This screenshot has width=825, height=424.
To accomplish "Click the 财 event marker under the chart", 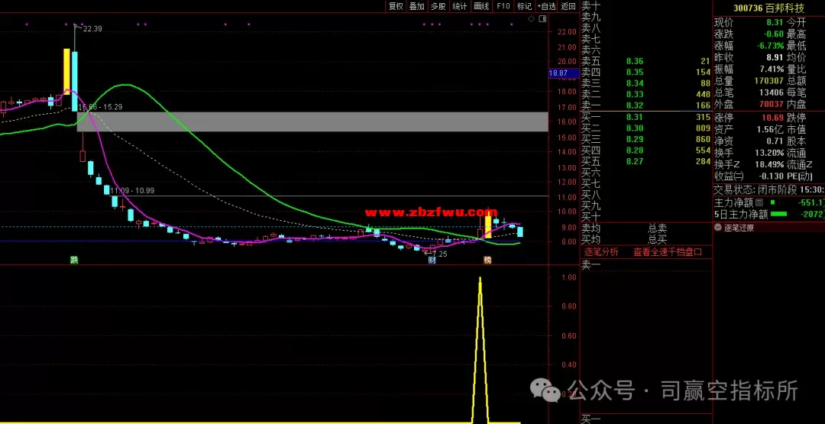I will point(432,260).
